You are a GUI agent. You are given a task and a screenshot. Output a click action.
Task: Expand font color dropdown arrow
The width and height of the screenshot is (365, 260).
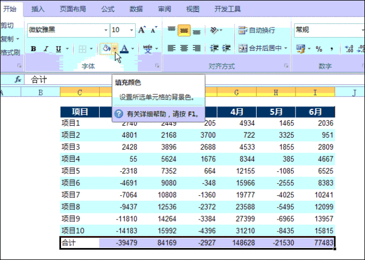tap(133, 49)
